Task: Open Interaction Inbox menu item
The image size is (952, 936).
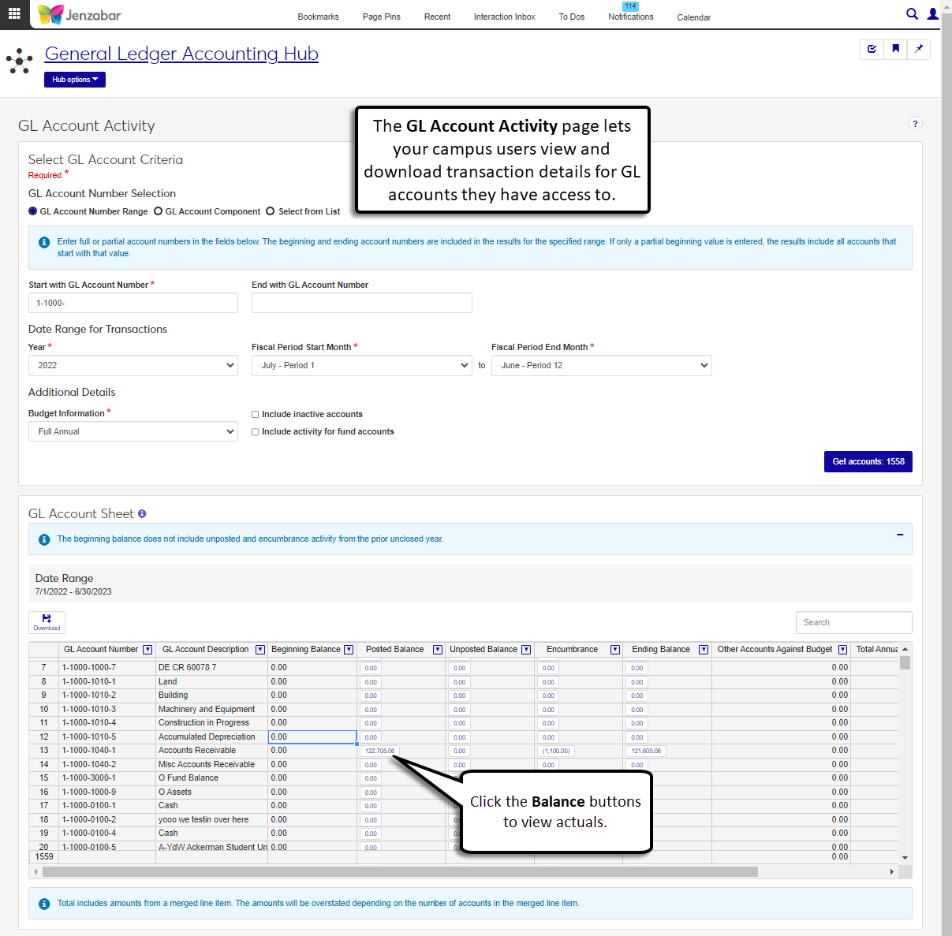Action: [504, 17]
